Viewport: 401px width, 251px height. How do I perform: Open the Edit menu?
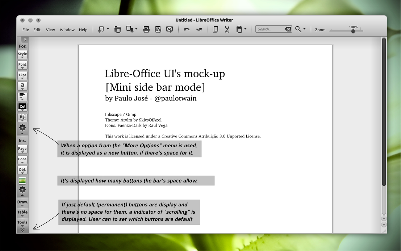pos(37,30)
